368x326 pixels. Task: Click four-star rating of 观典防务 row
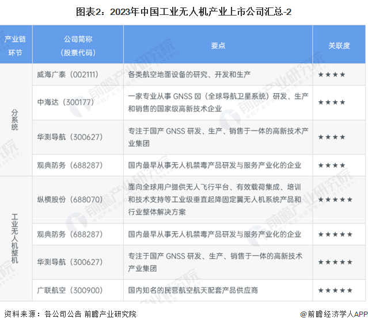click(332, 166)
